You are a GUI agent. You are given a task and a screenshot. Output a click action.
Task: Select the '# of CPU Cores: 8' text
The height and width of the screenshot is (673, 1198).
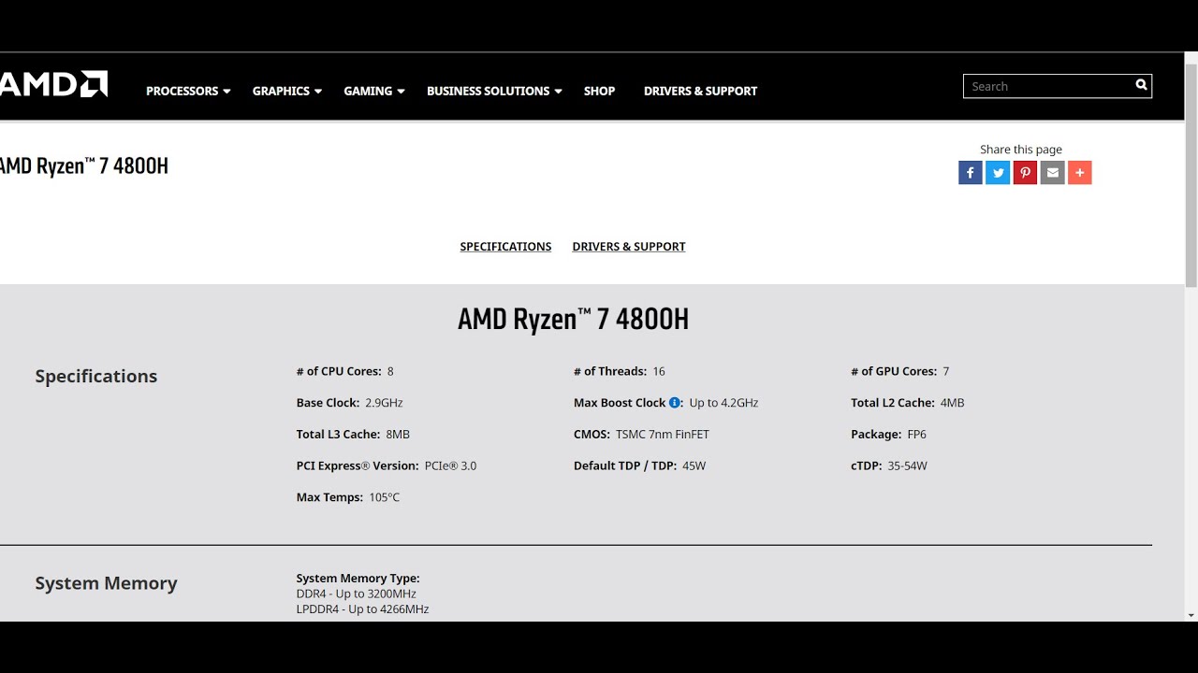[x=345, y=371]
